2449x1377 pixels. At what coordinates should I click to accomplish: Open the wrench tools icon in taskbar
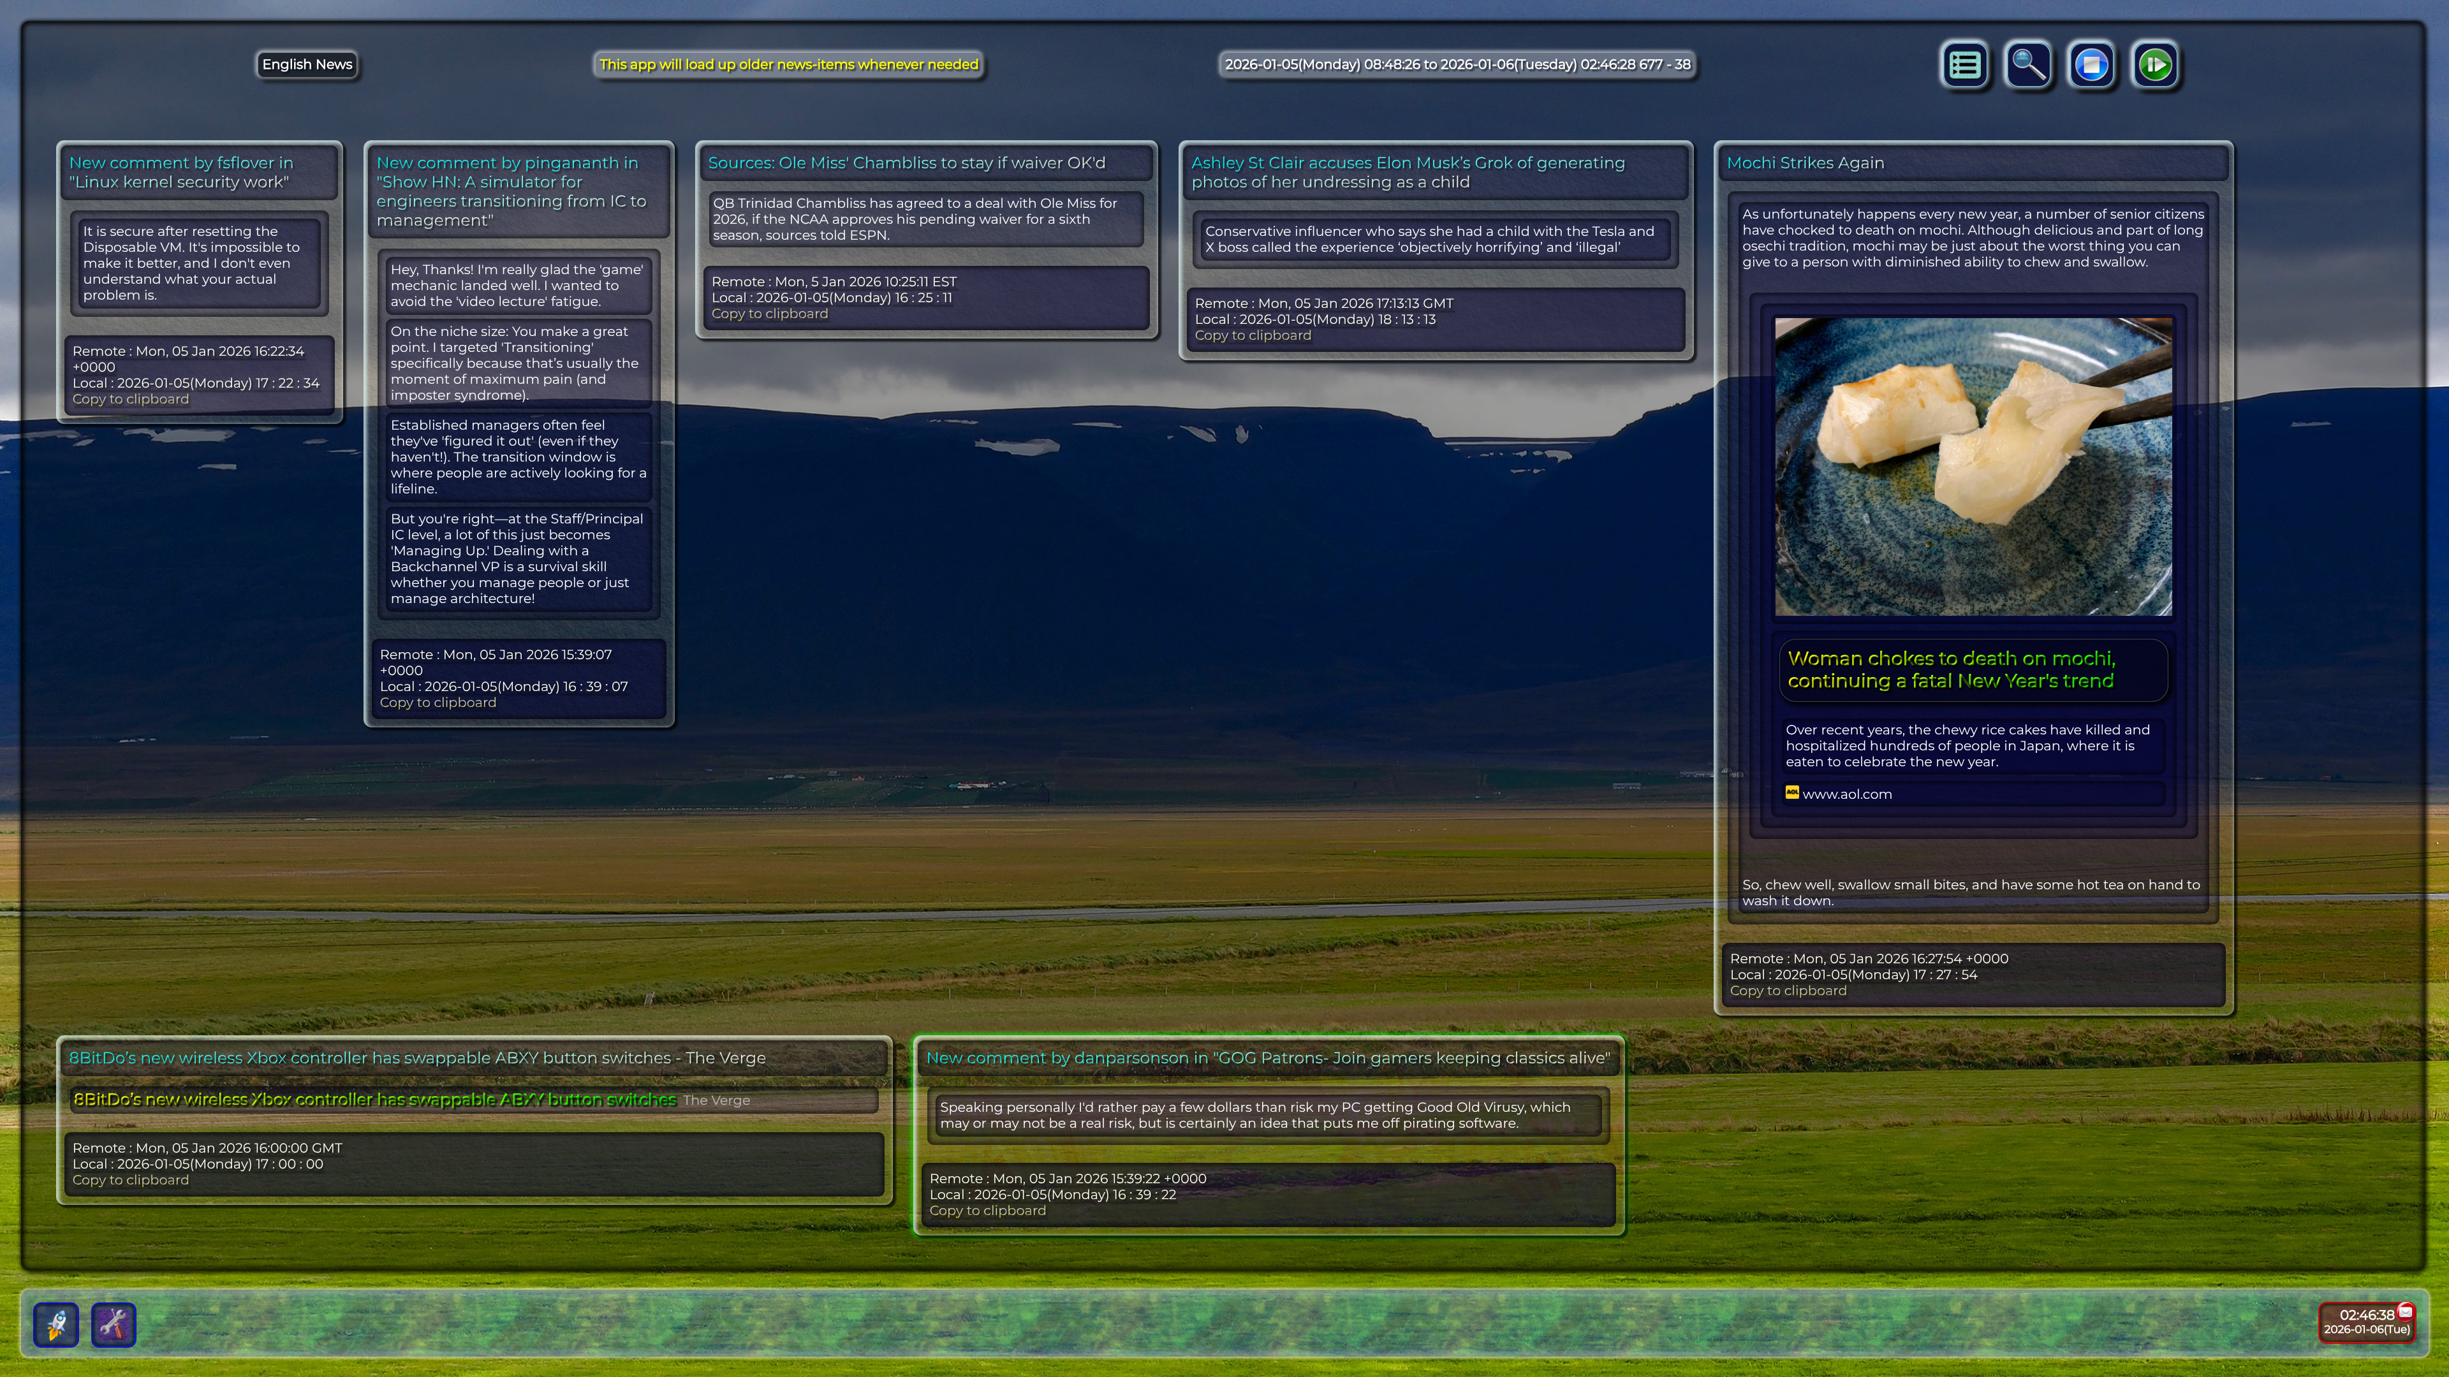pos(113,1324)
